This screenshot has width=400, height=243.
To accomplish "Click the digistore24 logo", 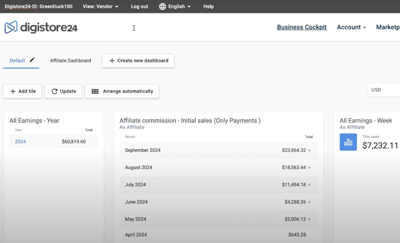I will coord(41,27).
